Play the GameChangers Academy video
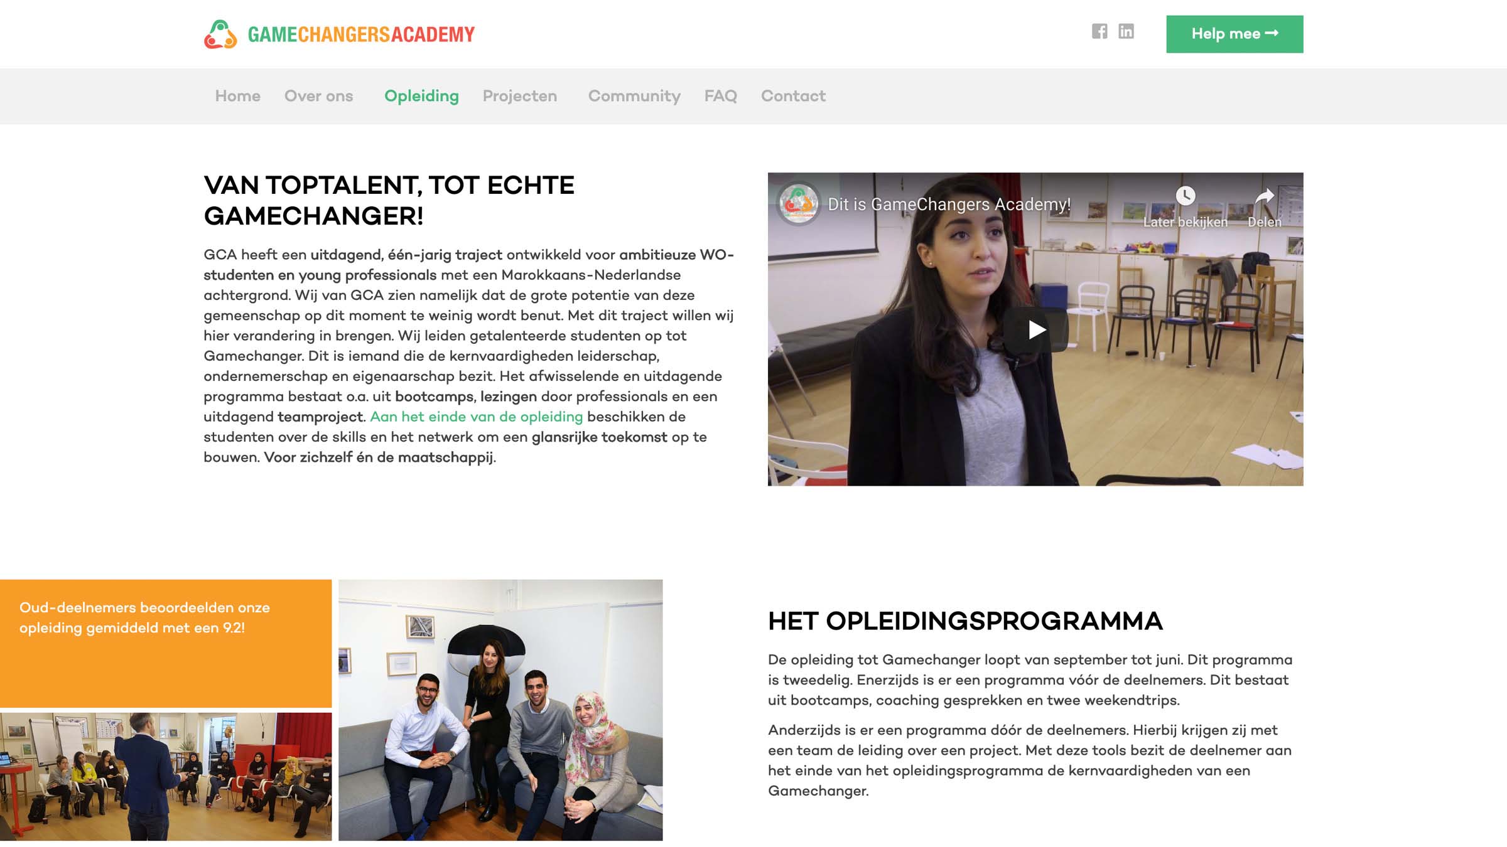Image resolution: width=1507 pixels, height=847 pixels. click(1035, 329)
